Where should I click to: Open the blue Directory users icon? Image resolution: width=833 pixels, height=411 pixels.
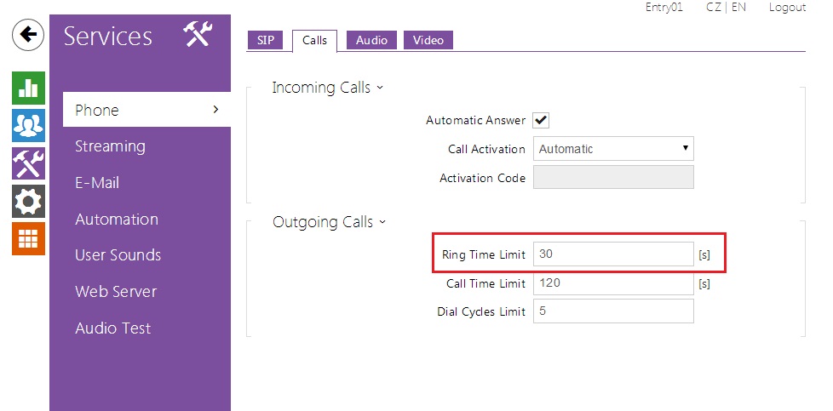[28, 125]
